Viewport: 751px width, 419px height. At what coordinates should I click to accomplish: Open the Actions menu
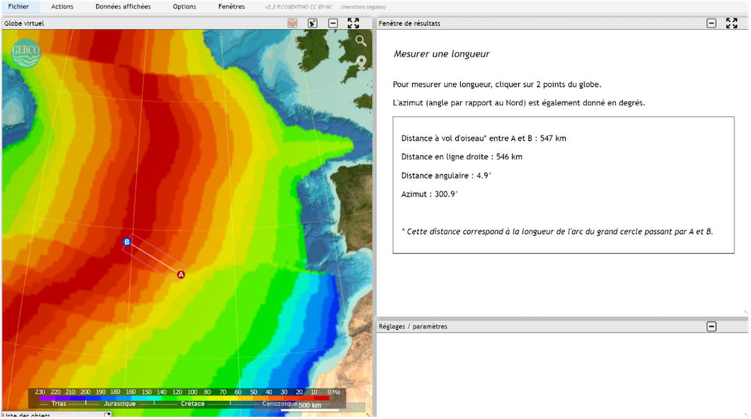62,6
